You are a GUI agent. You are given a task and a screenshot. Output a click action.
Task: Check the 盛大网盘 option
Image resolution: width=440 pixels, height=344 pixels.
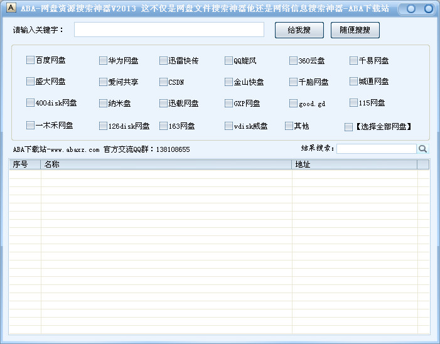coord(30,82)
